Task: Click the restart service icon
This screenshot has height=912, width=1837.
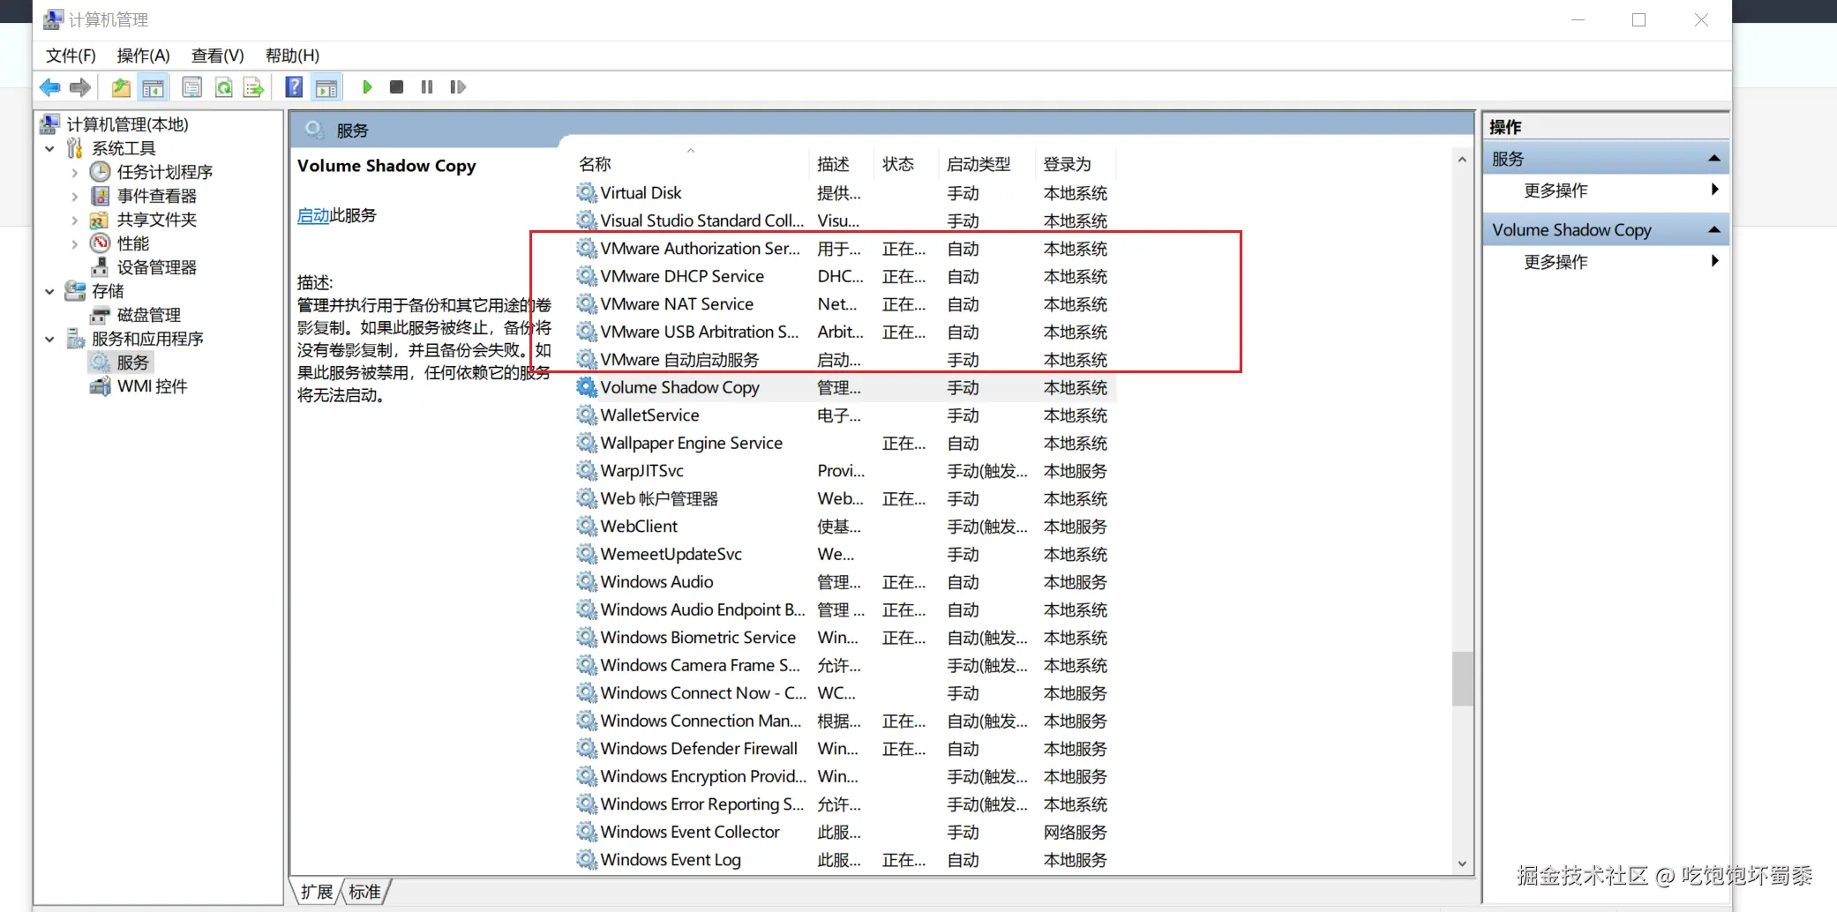Action: click(x=458, y=86)
